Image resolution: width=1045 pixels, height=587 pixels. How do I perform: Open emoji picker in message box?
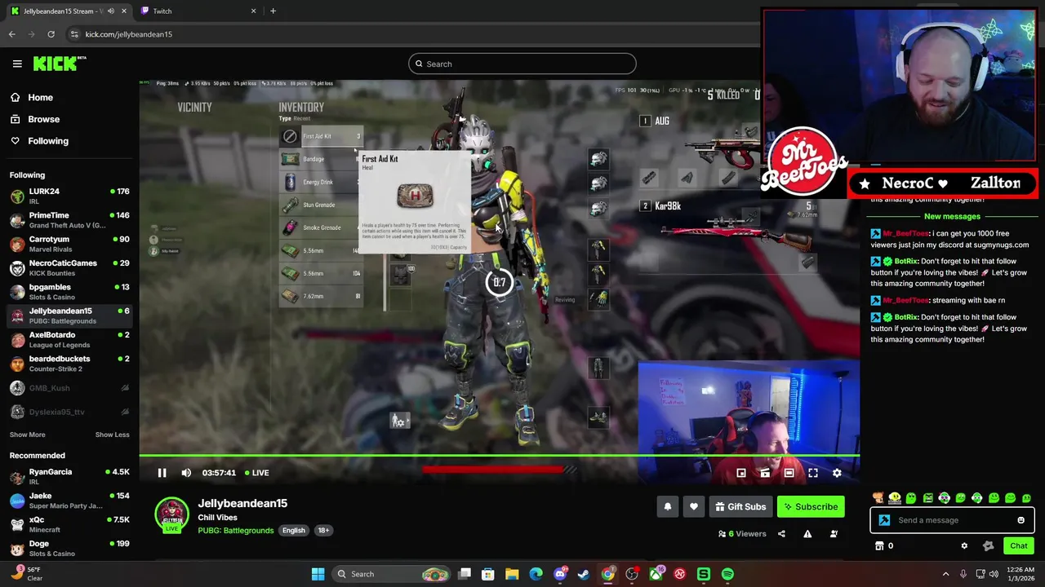pyautogui.click(x=1021, y=520)
